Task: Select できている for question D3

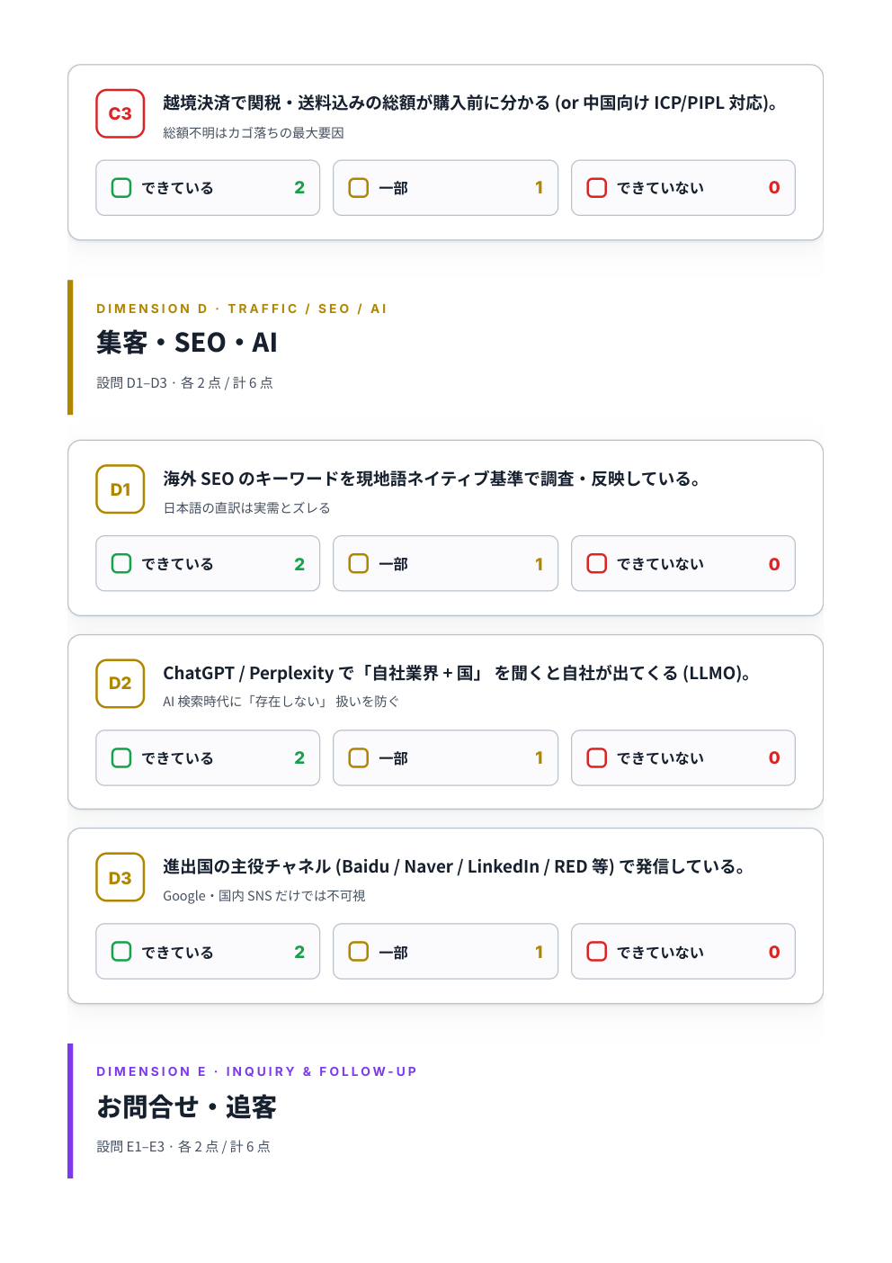Action: coord(208,952)
